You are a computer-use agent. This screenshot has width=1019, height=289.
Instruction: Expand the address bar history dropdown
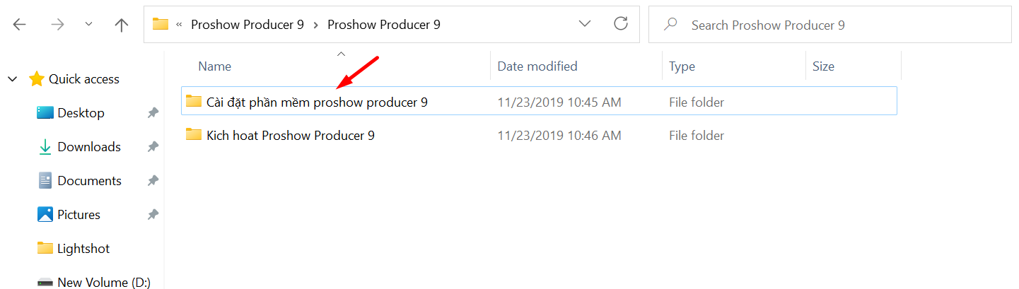(x=585, y=24)
